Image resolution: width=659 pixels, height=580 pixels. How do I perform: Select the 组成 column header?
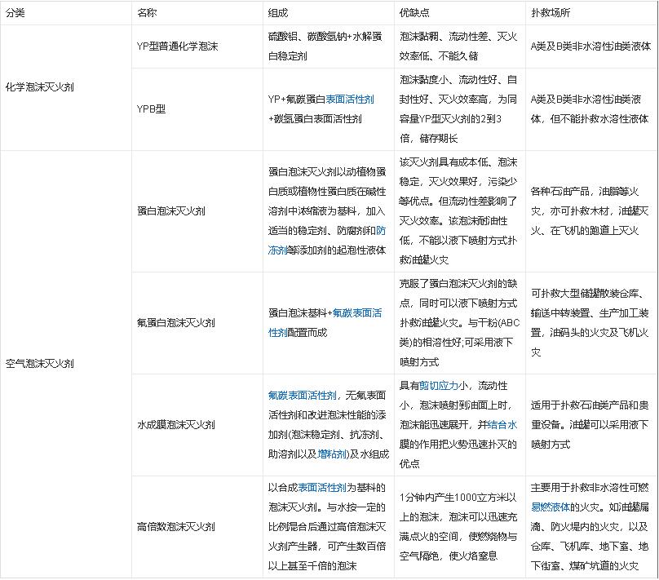[x=278, y=14]
